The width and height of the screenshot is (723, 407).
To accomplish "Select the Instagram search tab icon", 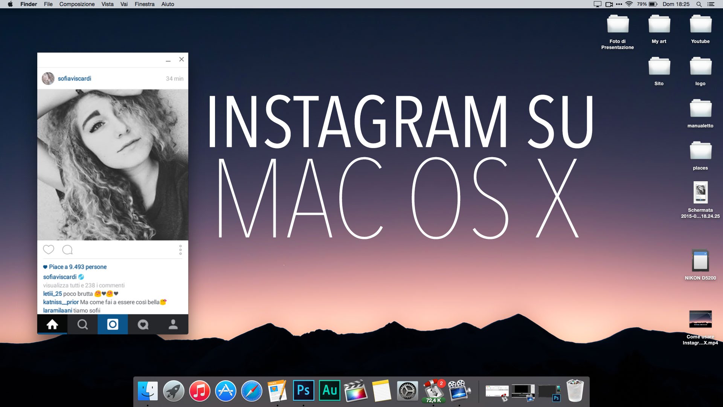I will pyautogui.click(x=82, y=324).
